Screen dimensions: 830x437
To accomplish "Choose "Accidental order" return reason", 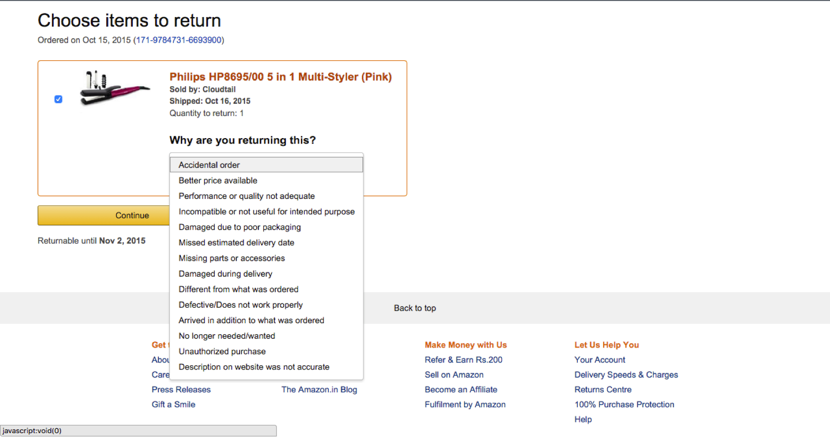I will (x=209, y=165).
